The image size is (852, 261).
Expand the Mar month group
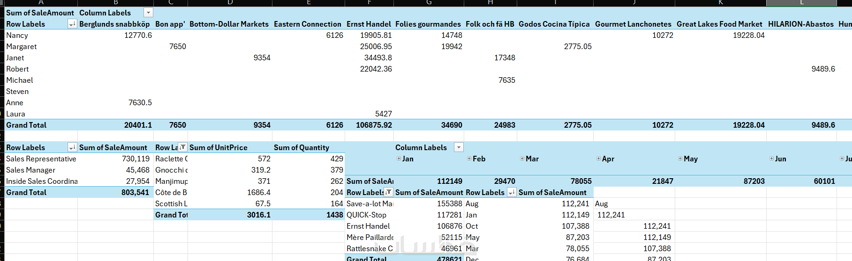[522, 159]
